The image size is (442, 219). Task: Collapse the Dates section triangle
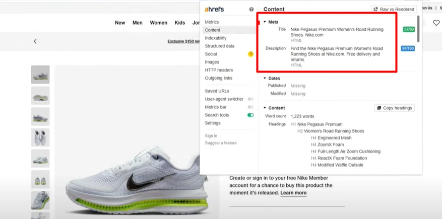tap(265, 78)
